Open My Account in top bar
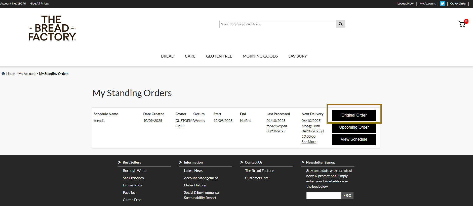Screen dimensions: 473x206 point(427,4)
